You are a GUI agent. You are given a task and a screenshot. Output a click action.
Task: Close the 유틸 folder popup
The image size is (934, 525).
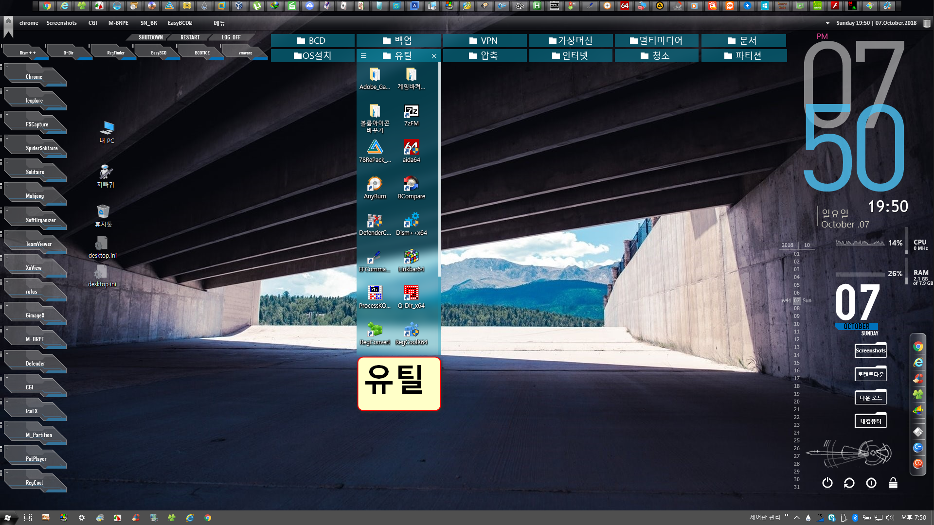[434, 56]
